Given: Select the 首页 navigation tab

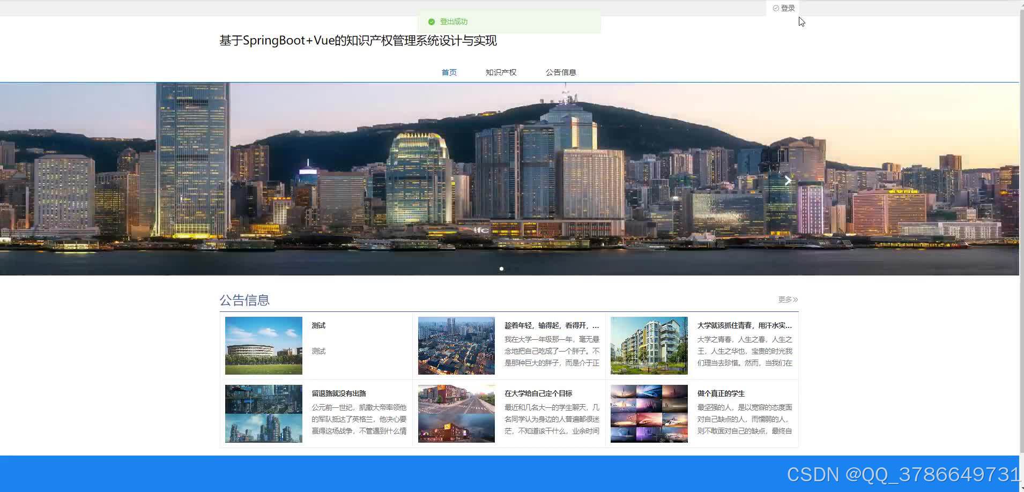Looking at the screenshot, I should click(449, 72).
